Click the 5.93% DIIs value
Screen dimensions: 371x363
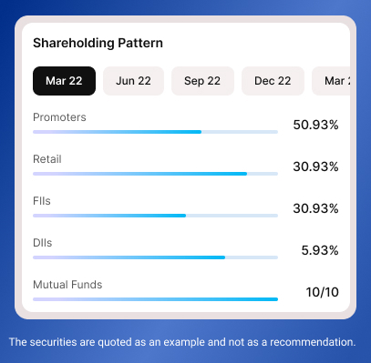(320, 250)
